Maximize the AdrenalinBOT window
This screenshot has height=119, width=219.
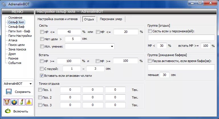200,3
